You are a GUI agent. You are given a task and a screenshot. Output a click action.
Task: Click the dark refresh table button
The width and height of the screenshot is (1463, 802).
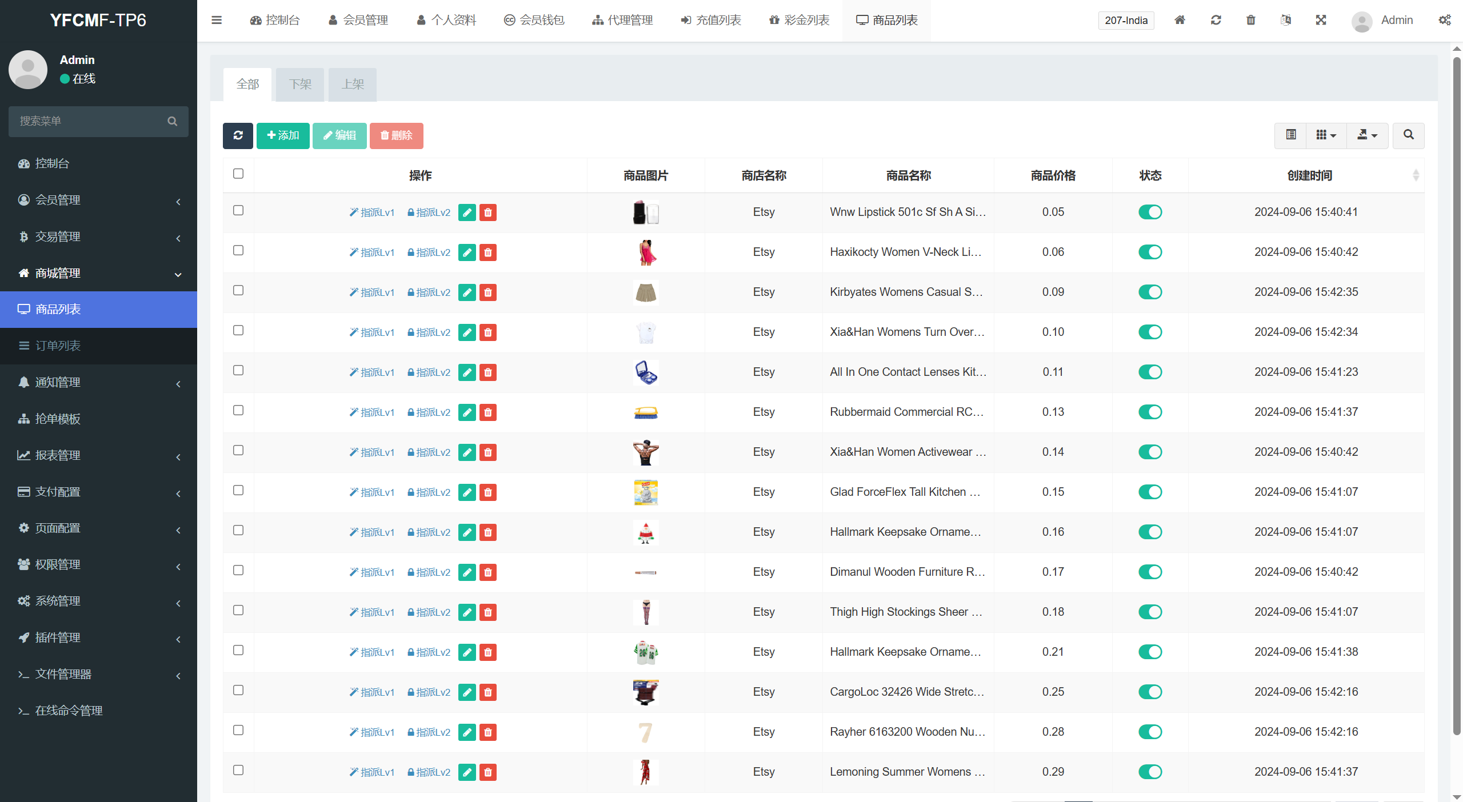tap(238, 135)
